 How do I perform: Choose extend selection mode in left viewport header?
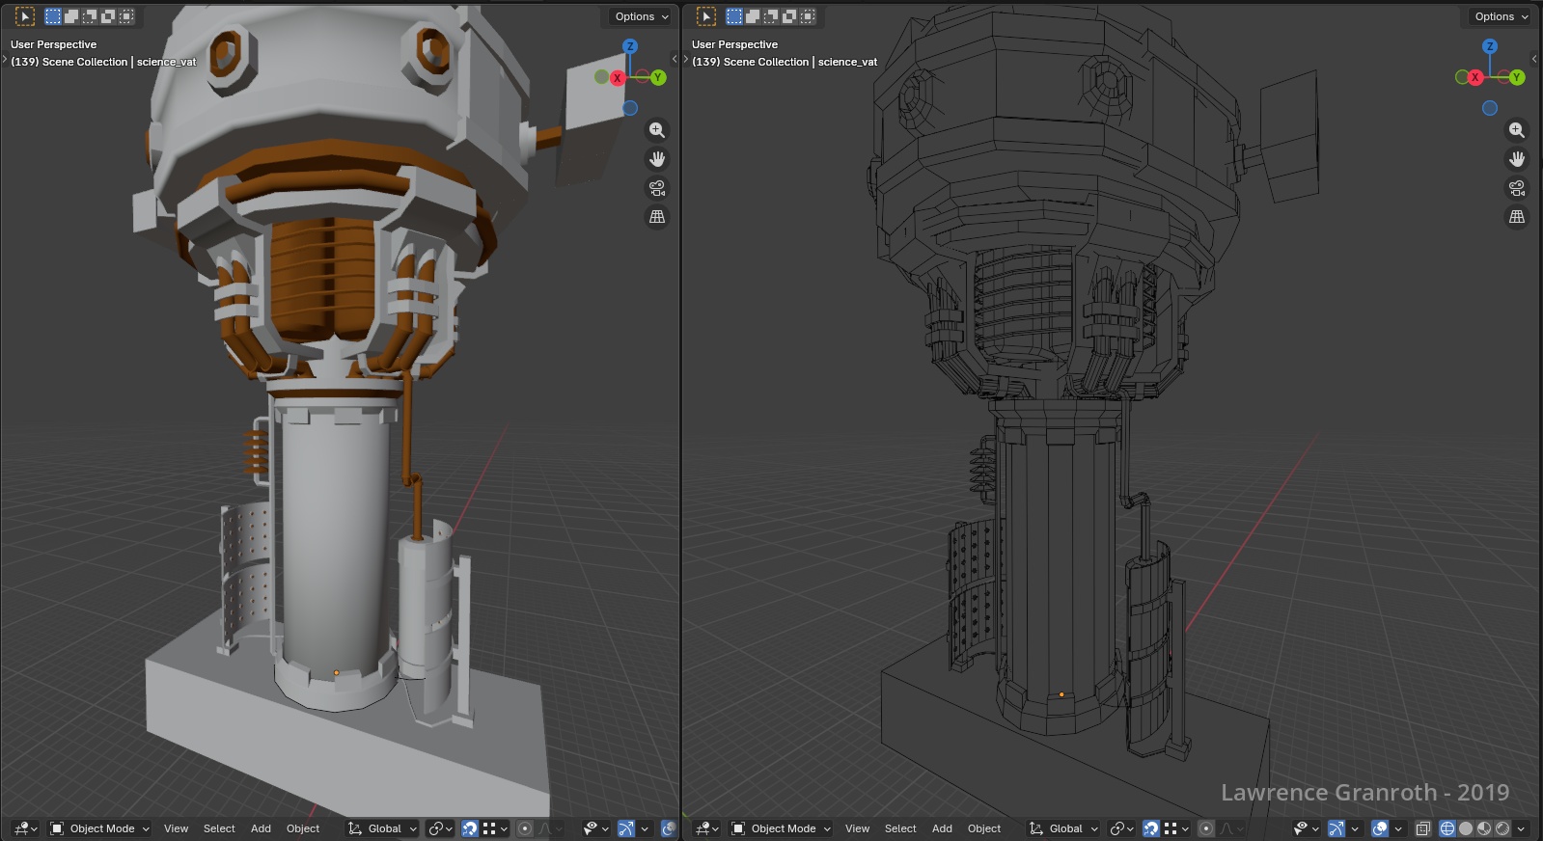coord(71,16)
